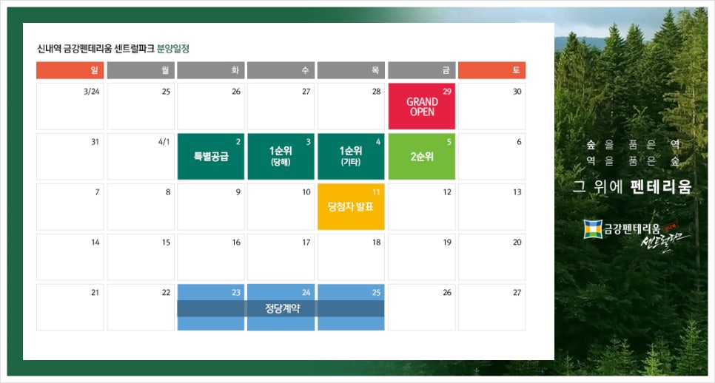Viewport: 715px width, 383px height.
Task: Click date 8 in the calendar
Action: click(141, 207)
